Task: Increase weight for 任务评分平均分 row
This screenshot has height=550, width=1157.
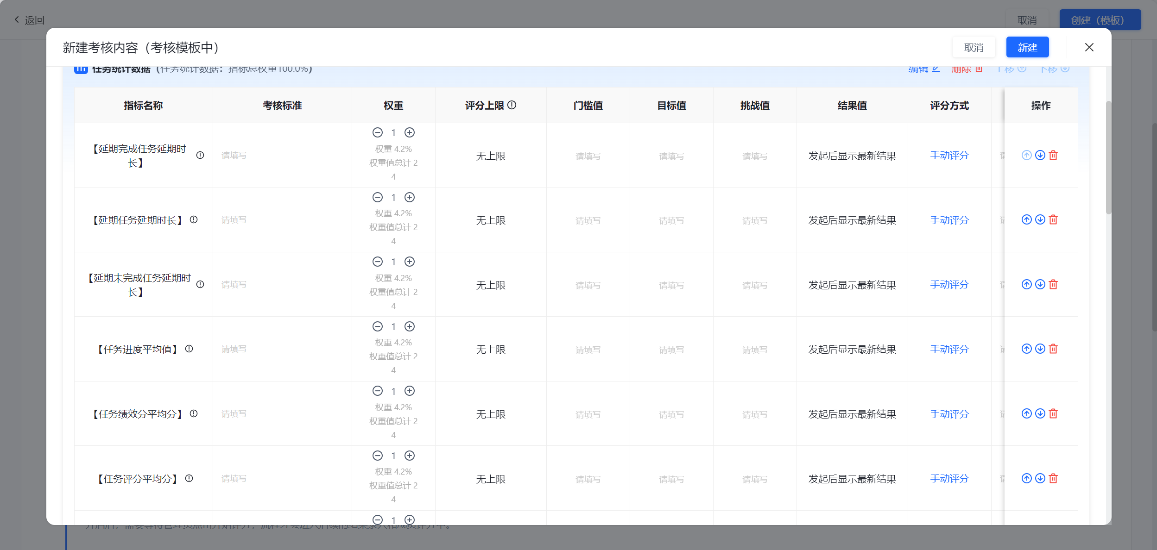Action: 410,456
